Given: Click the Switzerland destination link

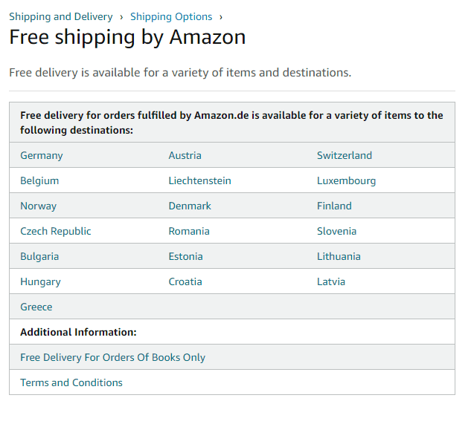Looking at the screenshot, I should (345, 156).
